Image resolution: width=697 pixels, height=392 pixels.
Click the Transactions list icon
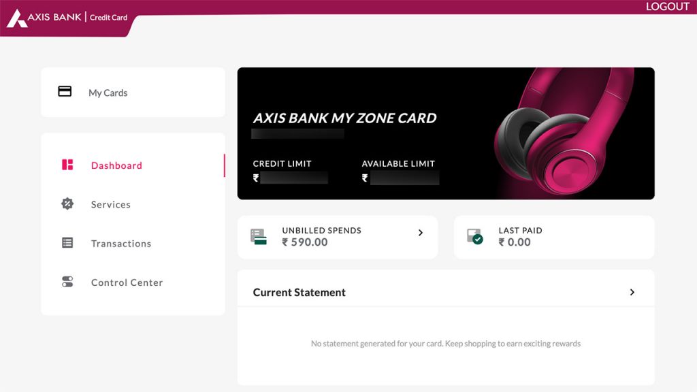click(x=67, y=243)
